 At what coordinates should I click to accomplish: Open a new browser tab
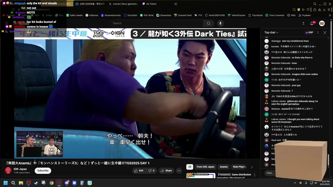[176, 4]
